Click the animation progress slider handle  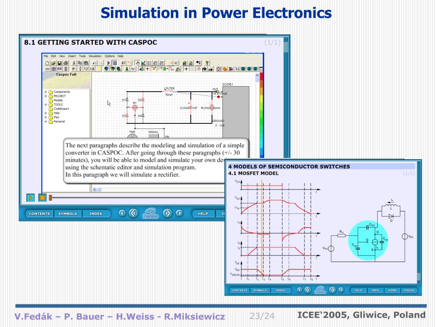pos(50,198)
